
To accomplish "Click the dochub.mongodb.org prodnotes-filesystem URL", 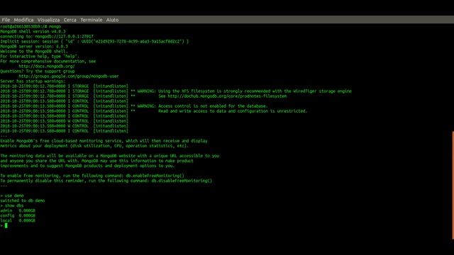I will click(x=227, y=96).
